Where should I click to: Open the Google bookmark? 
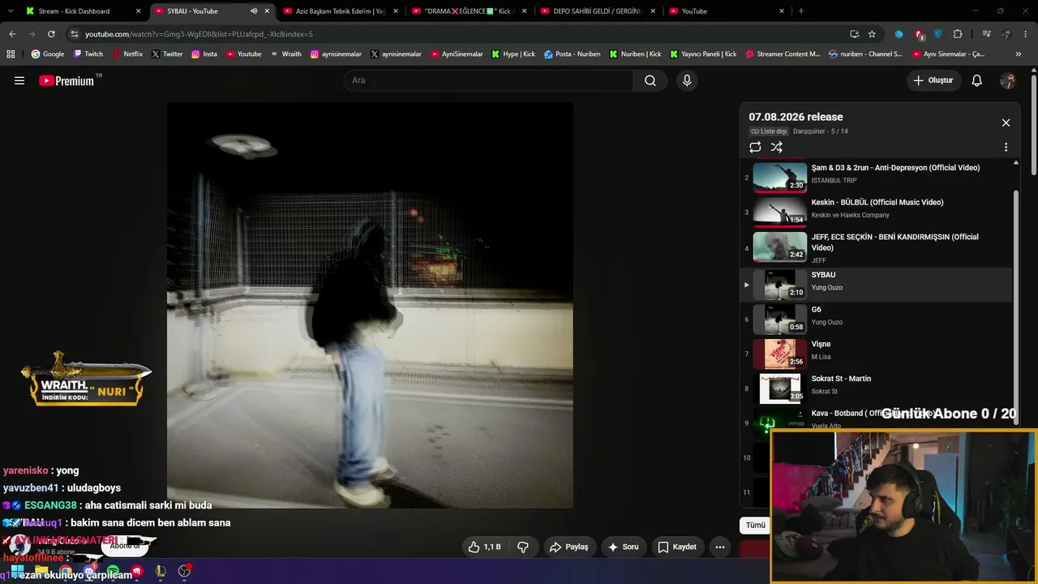point(48,54)
